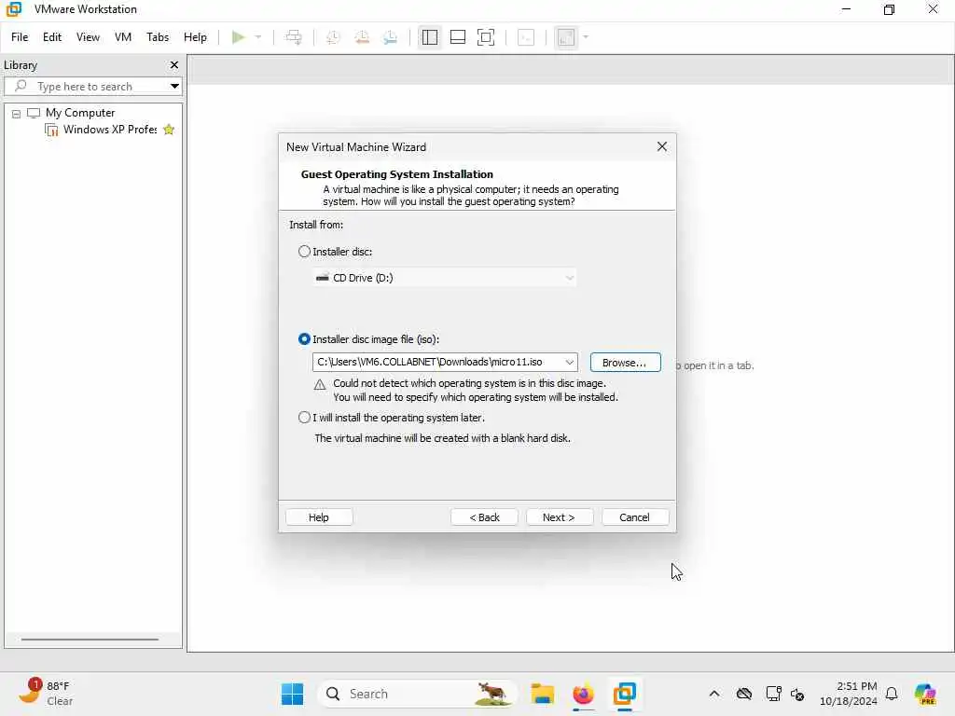Click the VMware Workstation title bar logo
955x716 pixels.
coord(13,9)
